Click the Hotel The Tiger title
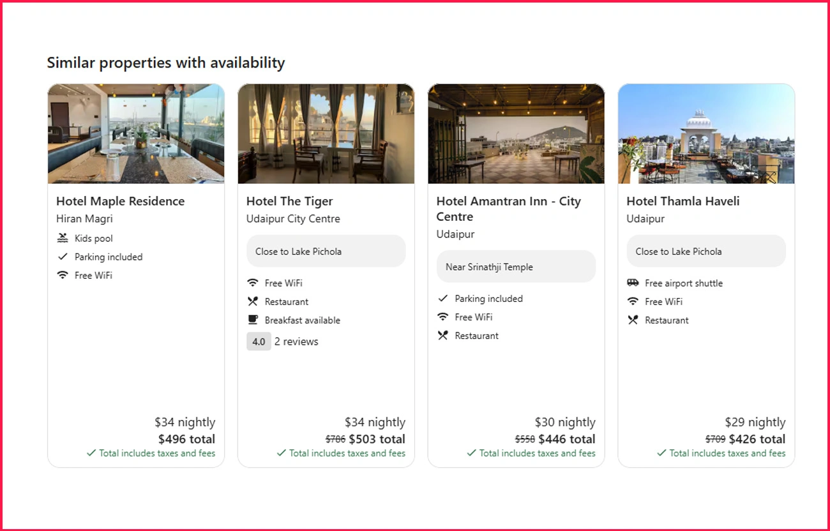The image size is (830, 531). click(290, 201)
